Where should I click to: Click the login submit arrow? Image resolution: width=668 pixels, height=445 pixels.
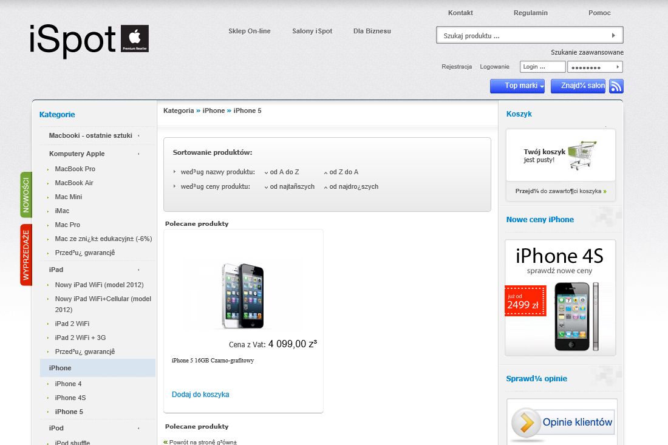click(618, 67)
